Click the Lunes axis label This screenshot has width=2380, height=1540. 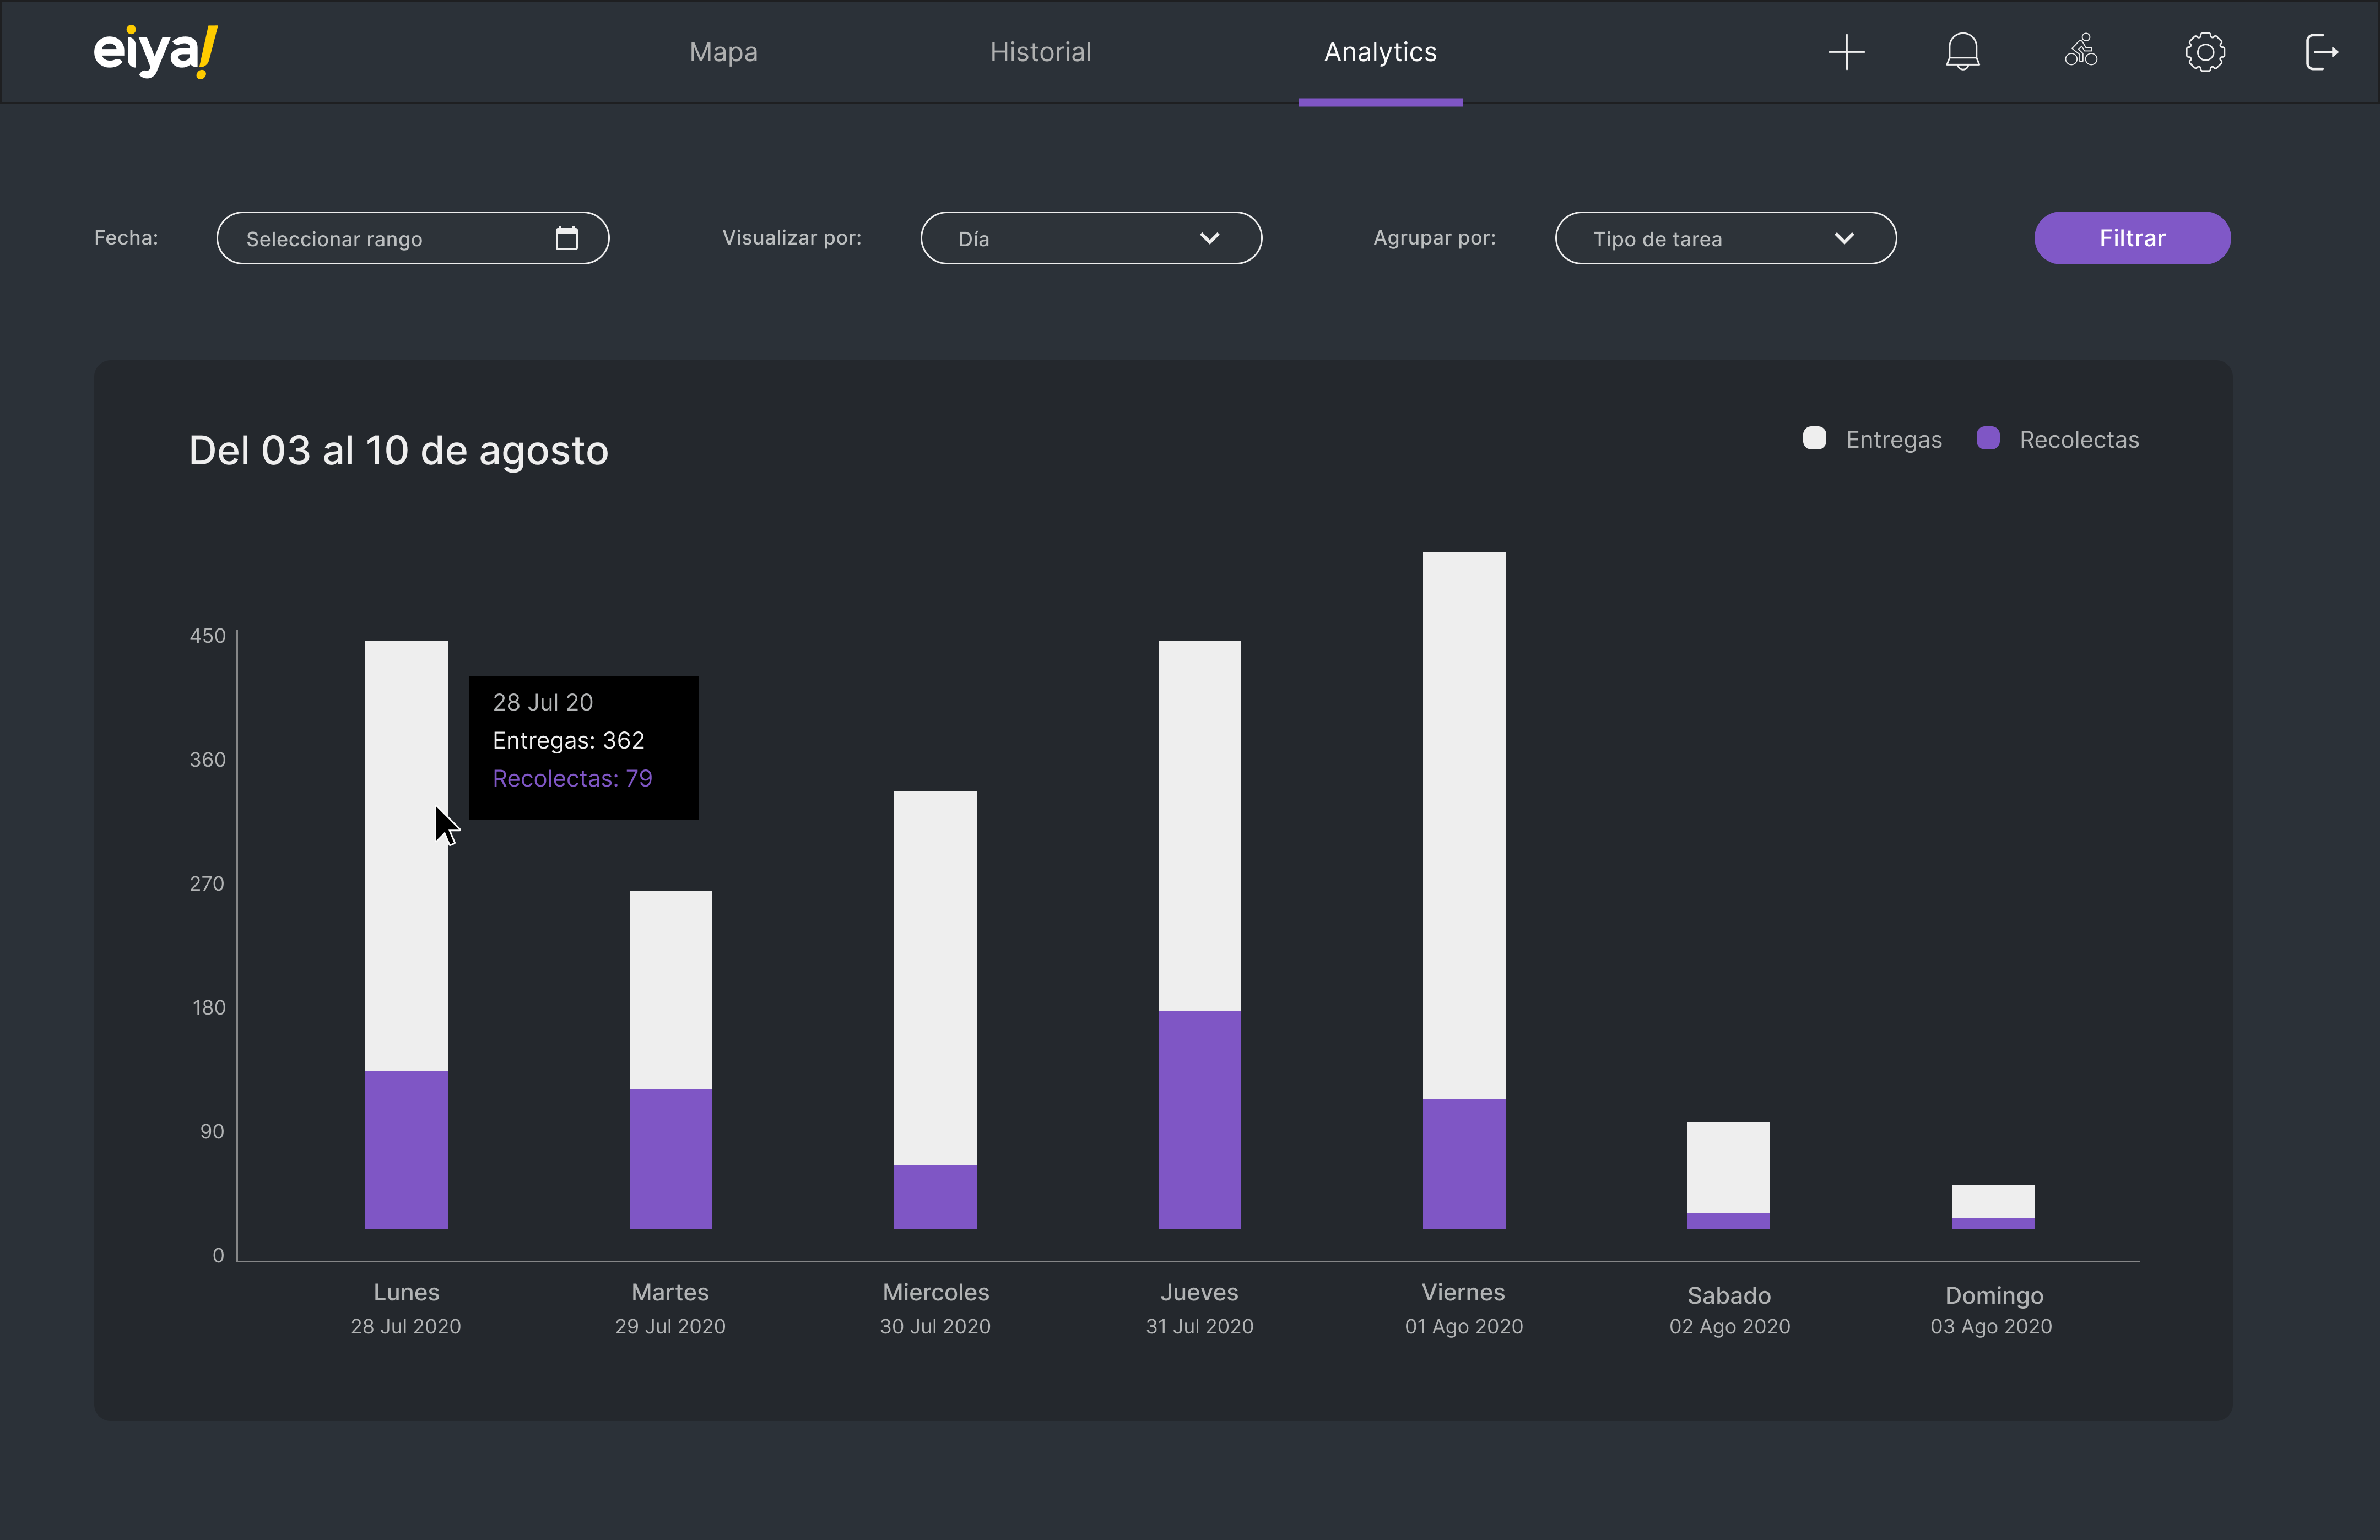[x=406, y=1292]
